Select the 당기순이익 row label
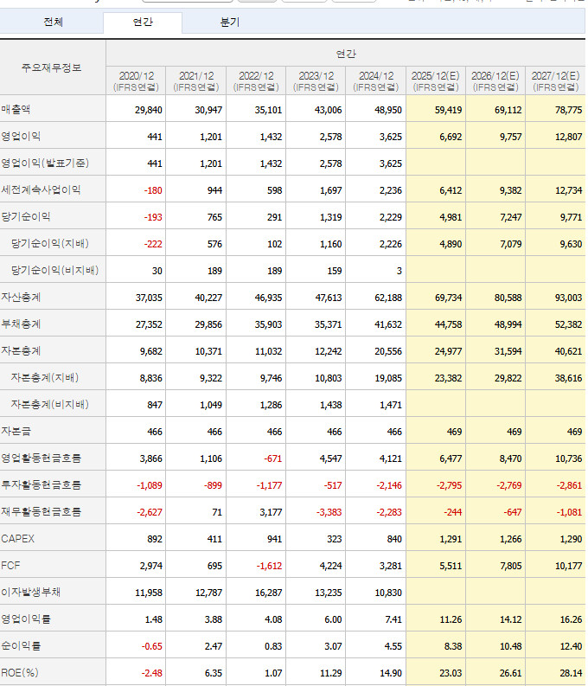 pyautogui.click(x=26, y=216)
